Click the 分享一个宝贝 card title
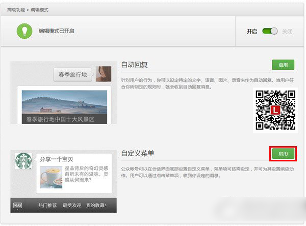 [57, 159]
